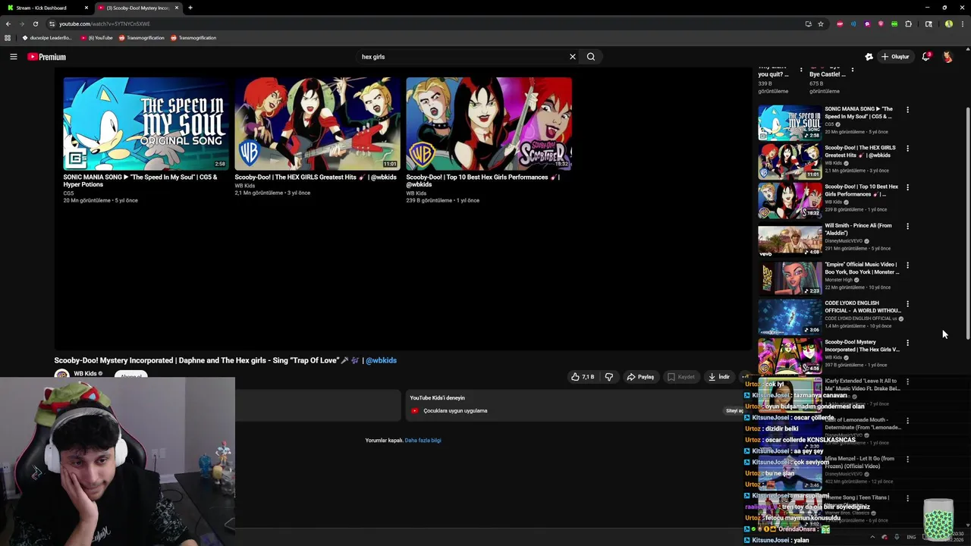Run search with the magnifier button

(x=591, y=57)
